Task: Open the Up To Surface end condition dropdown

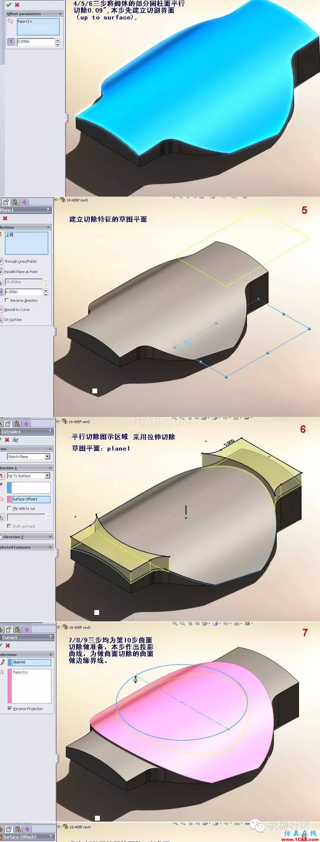Action: tap(47, 476)
